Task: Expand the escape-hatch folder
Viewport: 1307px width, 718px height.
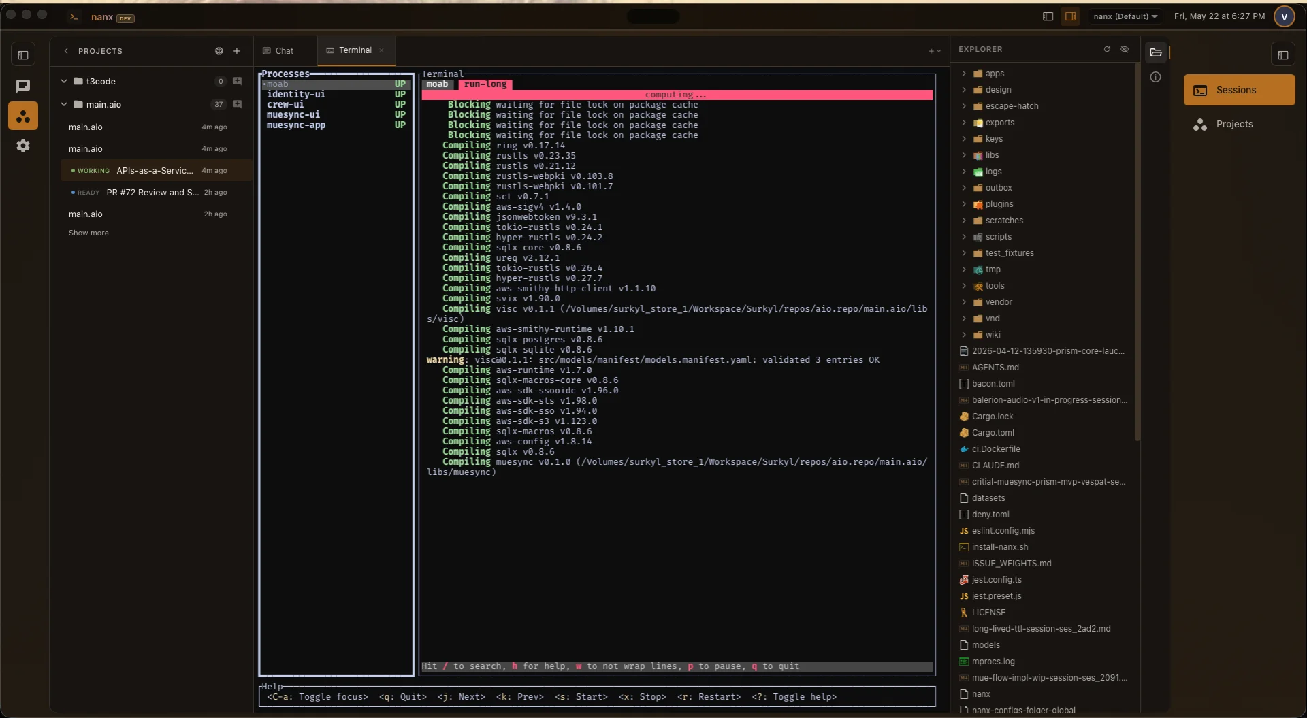Action: coord(964,106)
